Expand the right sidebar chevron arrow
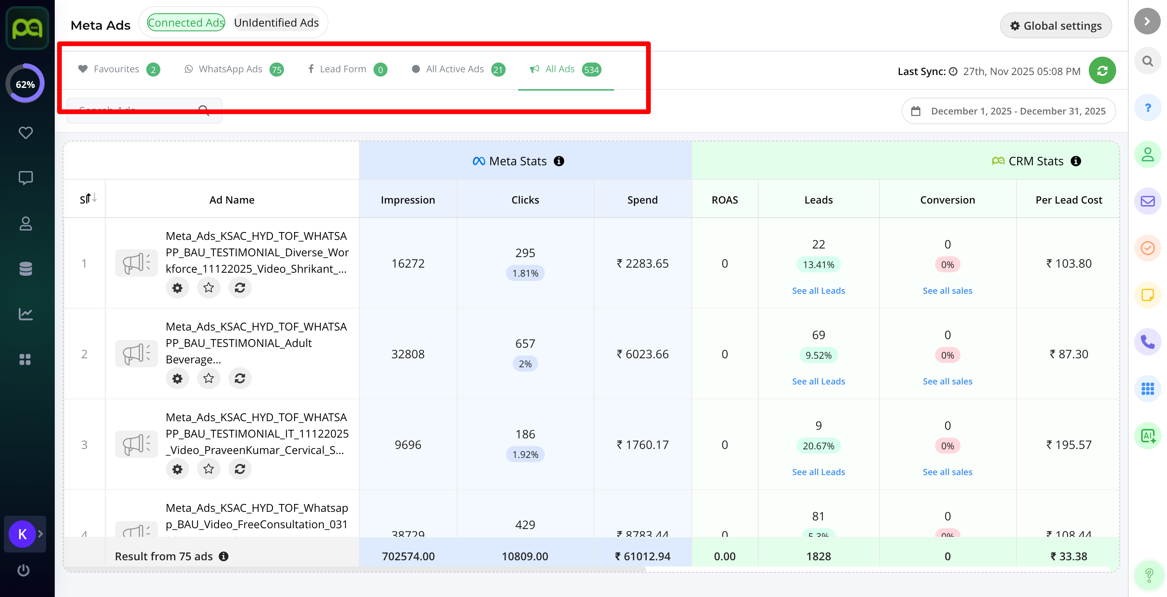1167x597 pixels. tap(1147, 21)
